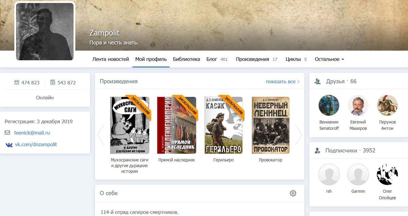Click the book counter icon 543 872
The height and width of the screenshot is (216, 408).
coord(53,83)
